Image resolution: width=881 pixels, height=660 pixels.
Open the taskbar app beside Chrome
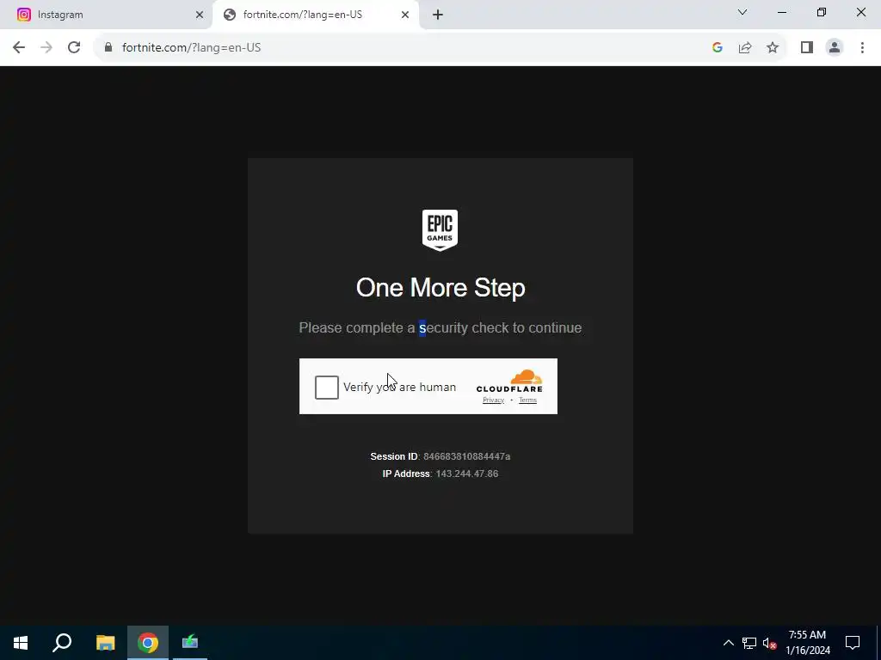tap(190, 643)
